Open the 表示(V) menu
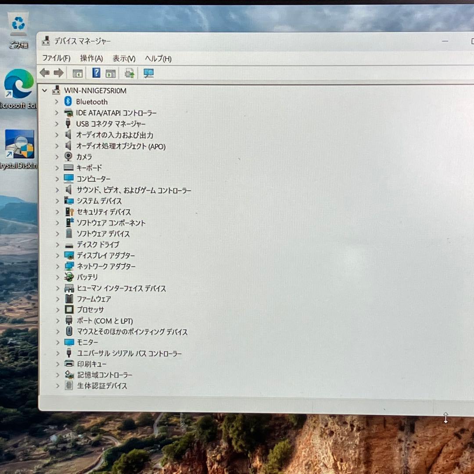Image resolution: width=474 pixels, height=474 pixels. (x=124, y=58)
